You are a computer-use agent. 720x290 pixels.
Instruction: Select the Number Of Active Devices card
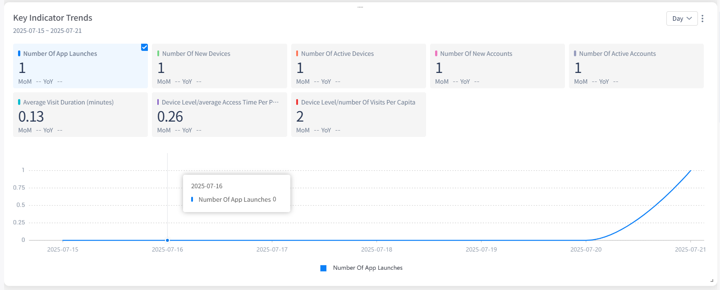[x=358, y=66]
